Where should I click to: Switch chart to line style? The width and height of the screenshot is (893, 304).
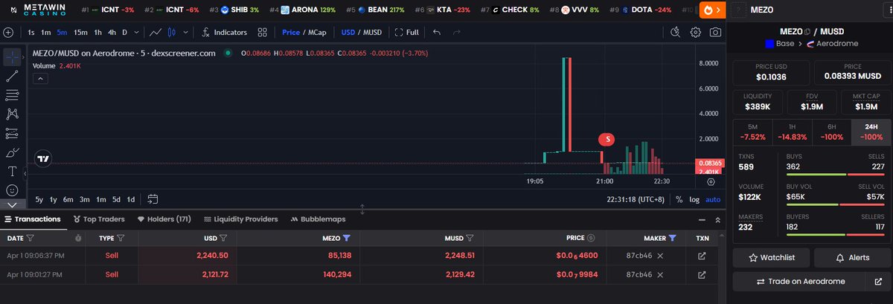pos(155,33)
